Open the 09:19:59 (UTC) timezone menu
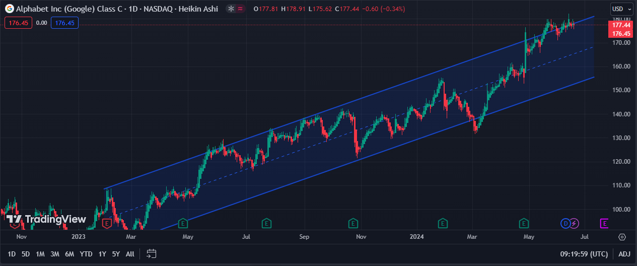This screenshot has height=266, width=637. [584, 253]
